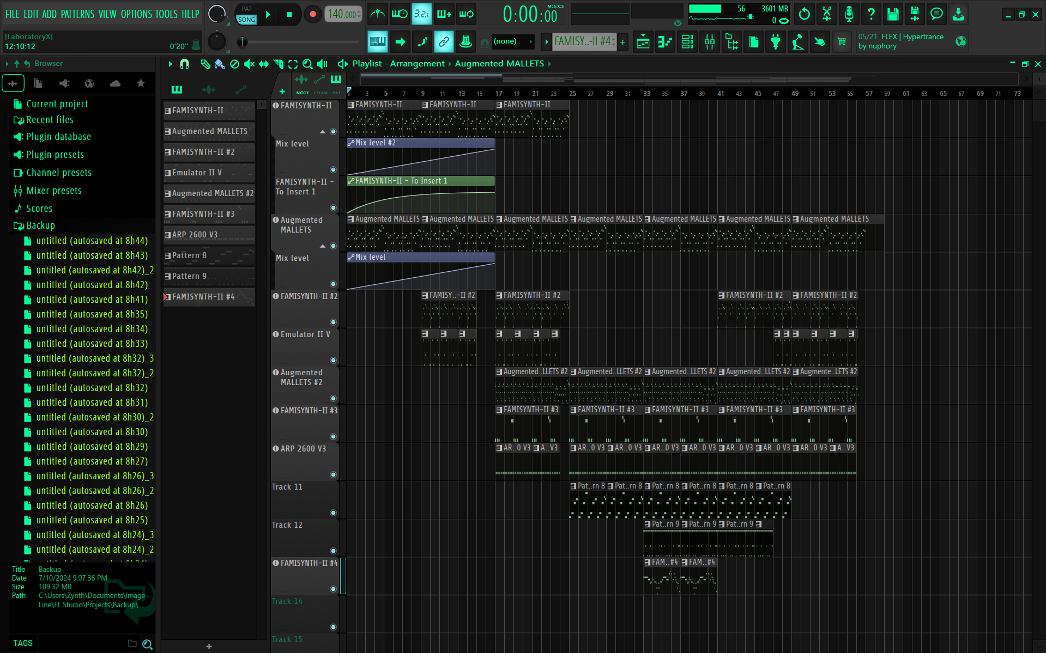Start playback with the Play button
Image resolution: width=1046 pixels, height=653 pixels.
(268, 15)
